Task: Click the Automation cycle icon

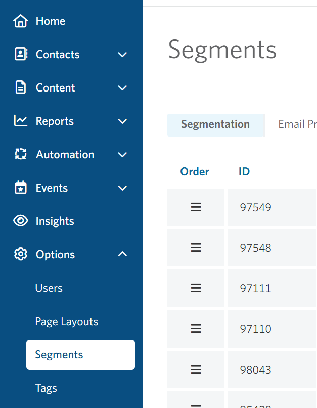Action: (x=21, y=154)
